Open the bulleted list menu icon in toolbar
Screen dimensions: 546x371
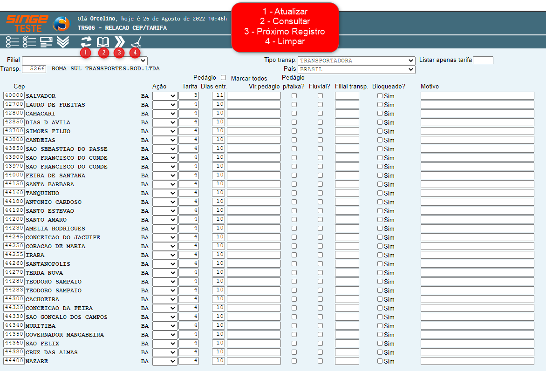pyautogui.click(x=13, y=42)
